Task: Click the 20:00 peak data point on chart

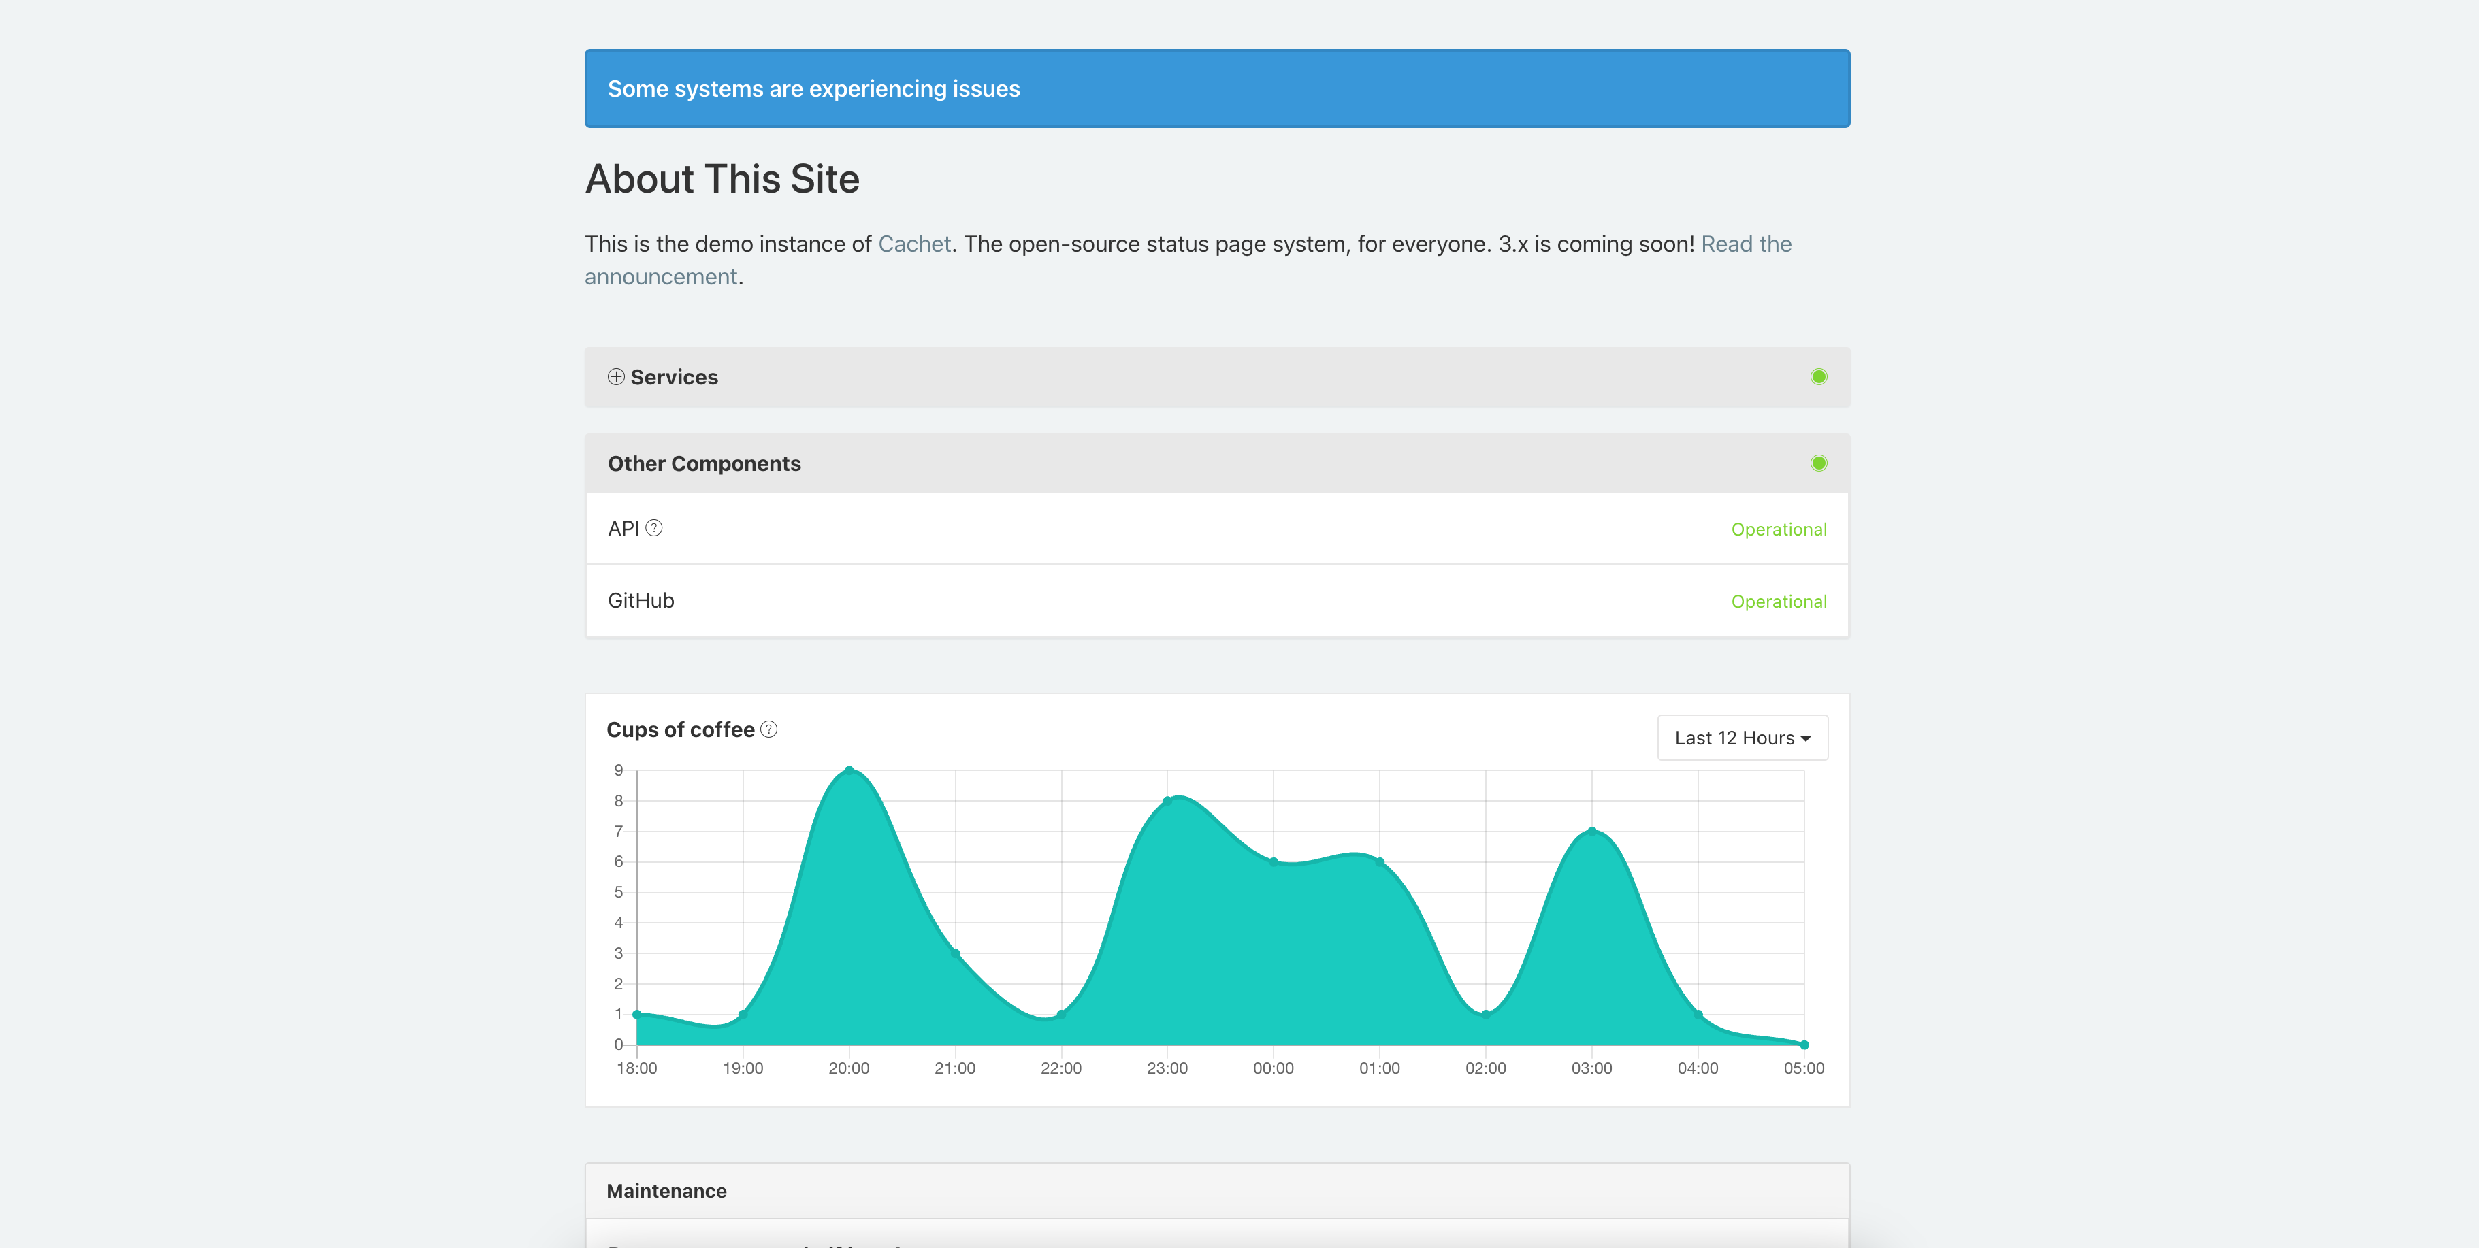Action: pos(849,770)
